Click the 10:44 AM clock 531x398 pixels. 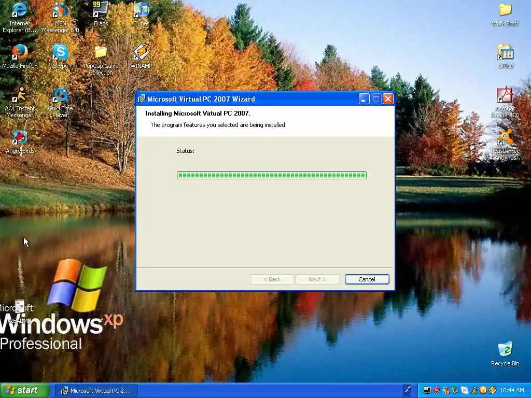coord(512,390)
